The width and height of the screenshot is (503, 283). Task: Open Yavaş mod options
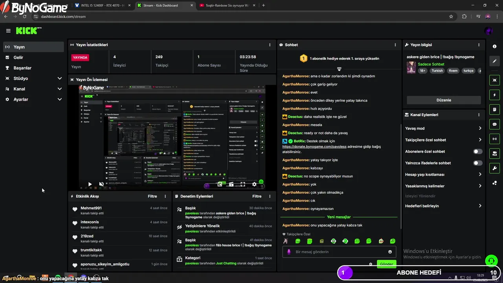click(x=444, y=128)
